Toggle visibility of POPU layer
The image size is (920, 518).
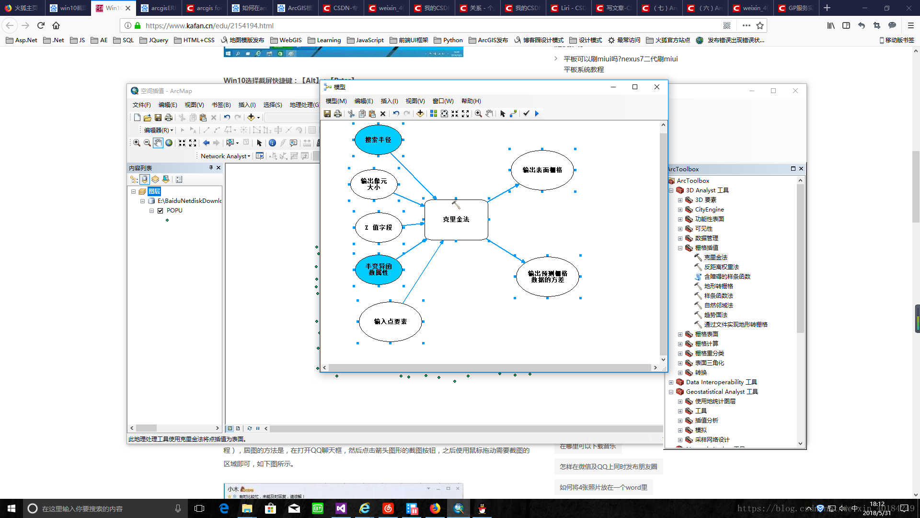click(x=161, y=211)
